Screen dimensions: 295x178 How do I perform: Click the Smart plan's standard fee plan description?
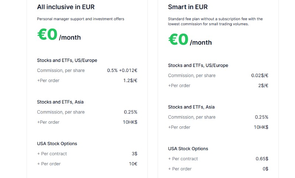pos(215,21)
